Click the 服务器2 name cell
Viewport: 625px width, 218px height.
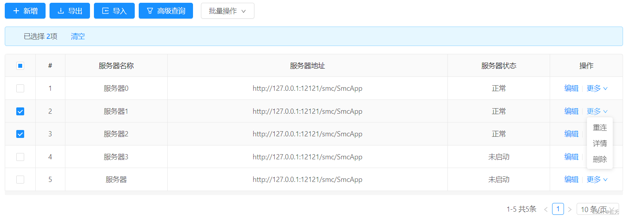tap(116, 134)
